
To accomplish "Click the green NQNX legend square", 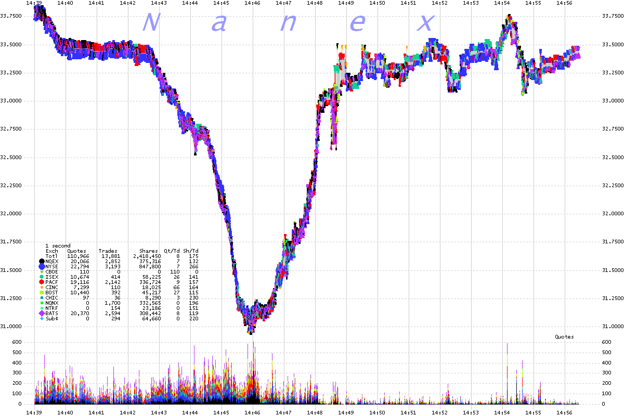I will (x=42, y=303).
